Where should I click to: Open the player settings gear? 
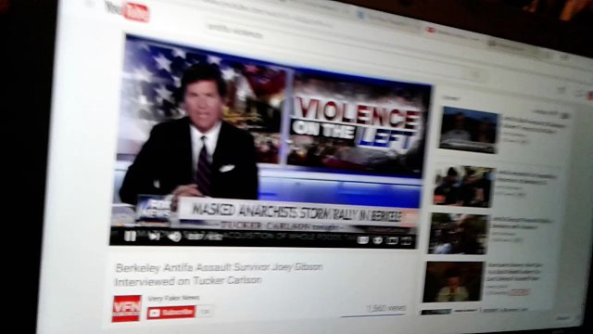[x=377, y=240]
